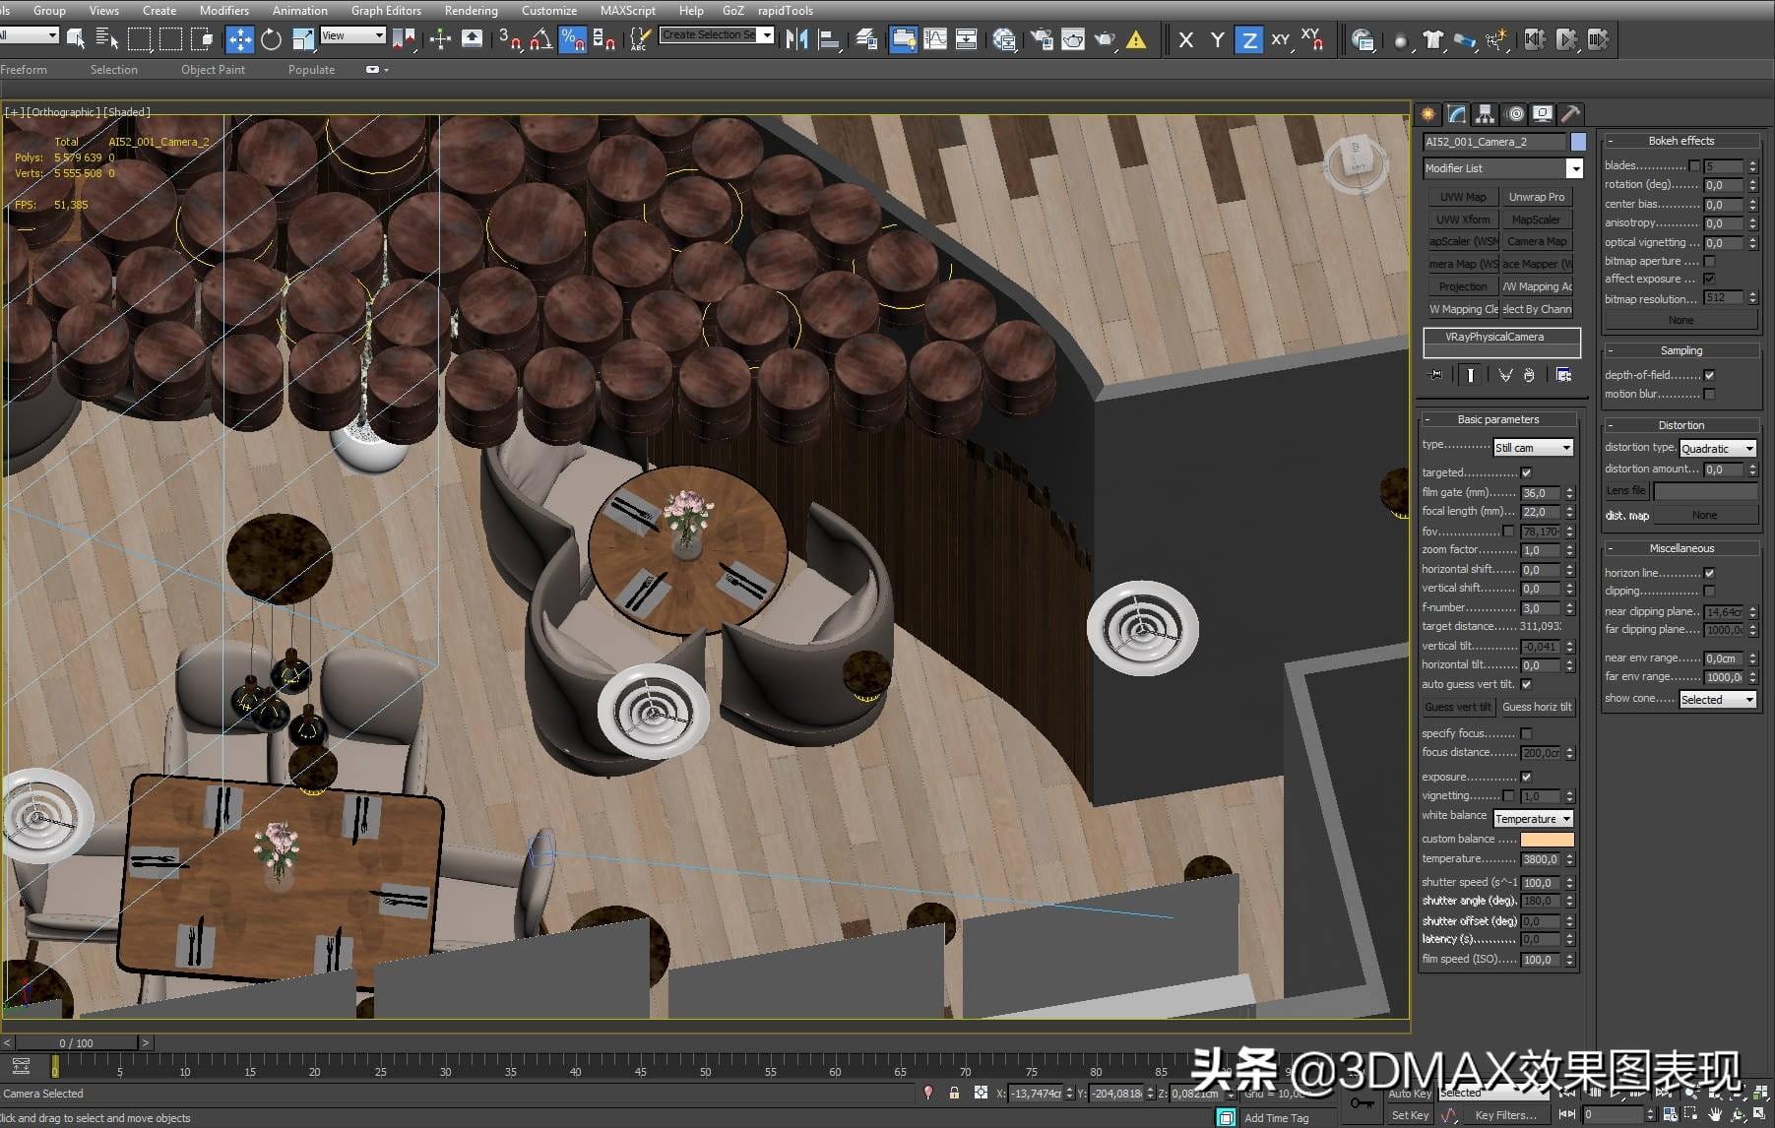Screen dimensions: 1775x1128
Task: Enable the fov checkbox
Action: pyautogui.click(x=1508, y=532)
